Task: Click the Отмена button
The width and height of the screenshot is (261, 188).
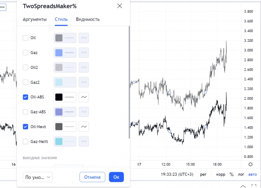Action: [92, 177]
